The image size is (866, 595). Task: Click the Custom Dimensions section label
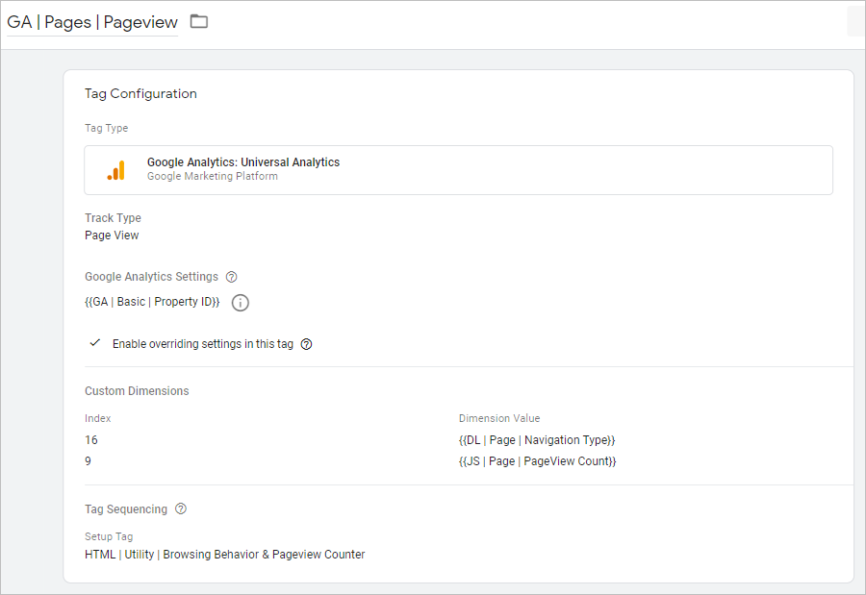(137, 391)
